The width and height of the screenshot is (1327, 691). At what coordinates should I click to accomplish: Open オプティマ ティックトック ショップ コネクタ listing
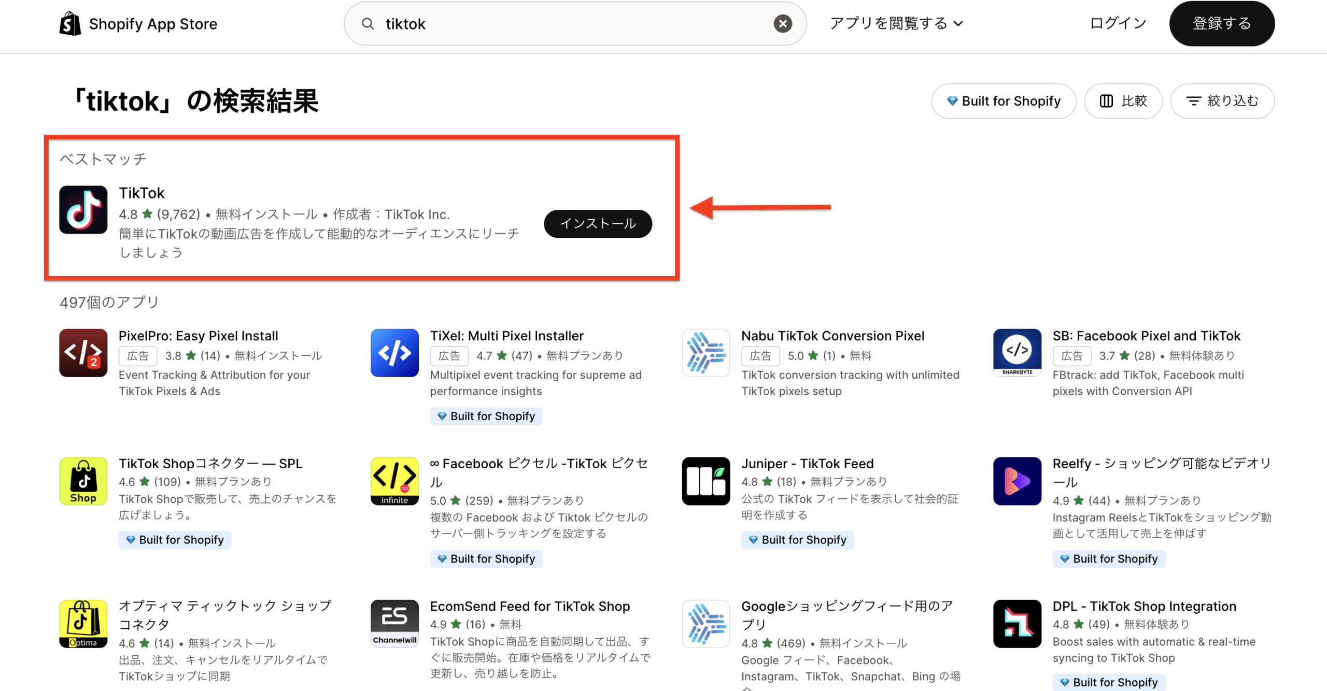coord(225,615)
